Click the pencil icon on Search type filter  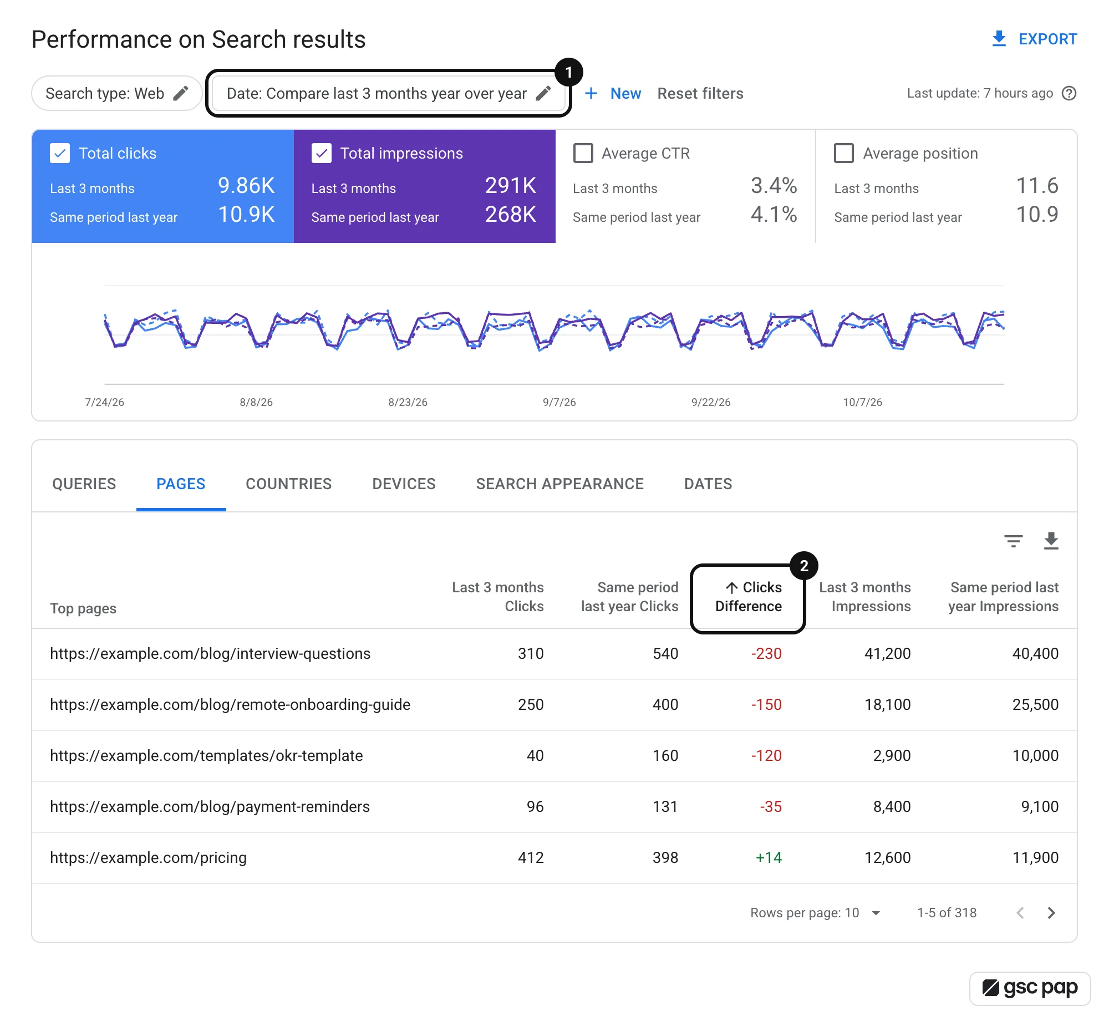point(181,93)
